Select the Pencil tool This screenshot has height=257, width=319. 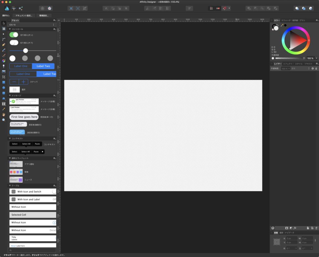(x=4, y=50)
